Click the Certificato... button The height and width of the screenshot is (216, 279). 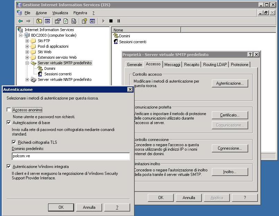[230, 115]
